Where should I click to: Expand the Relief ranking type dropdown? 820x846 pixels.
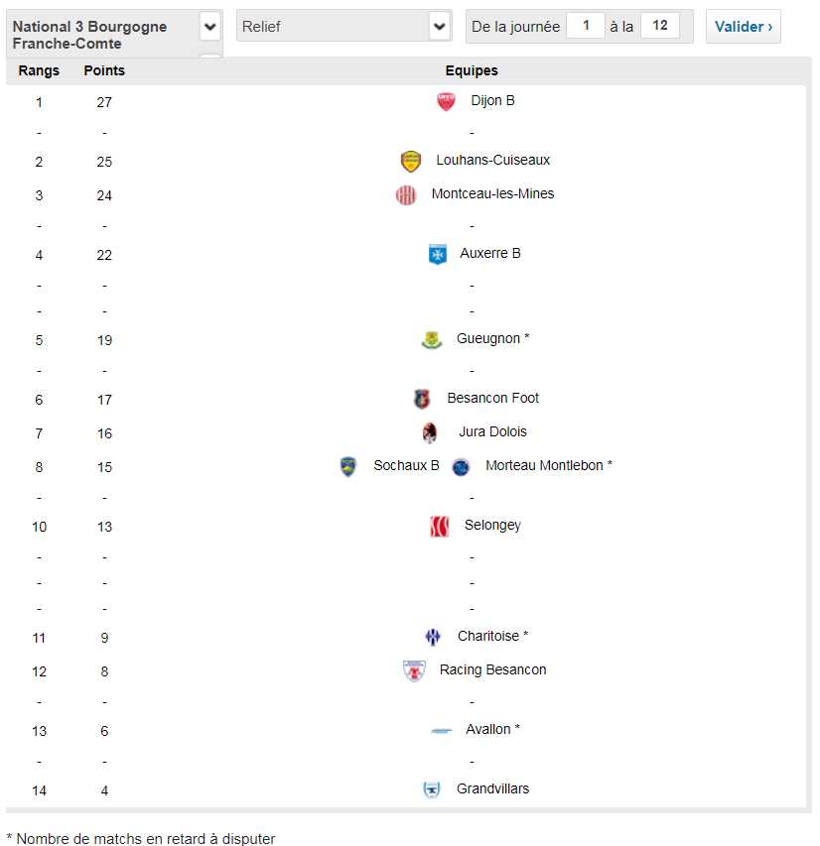pyautogui.click(x=440, y=27)
